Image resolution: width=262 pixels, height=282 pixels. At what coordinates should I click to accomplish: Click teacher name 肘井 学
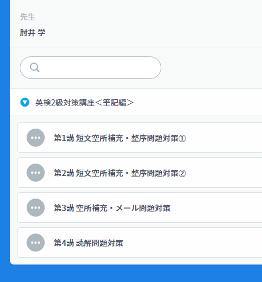coord(33,33)
